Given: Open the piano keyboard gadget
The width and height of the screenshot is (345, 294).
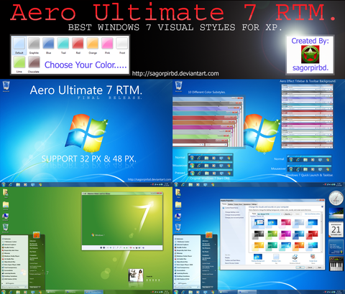Looking at the screenshot, I should (336, 264).
